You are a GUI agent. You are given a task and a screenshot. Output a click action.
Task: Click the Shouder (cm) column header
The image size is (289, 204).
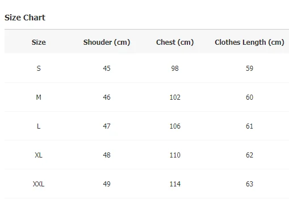coord(107,42)
